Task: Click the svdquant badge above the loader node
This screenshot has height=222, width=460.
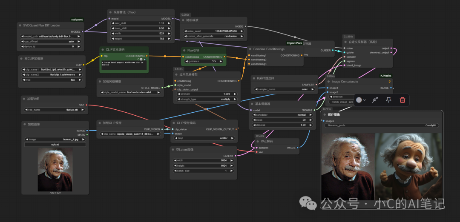Action: point(77,20)
